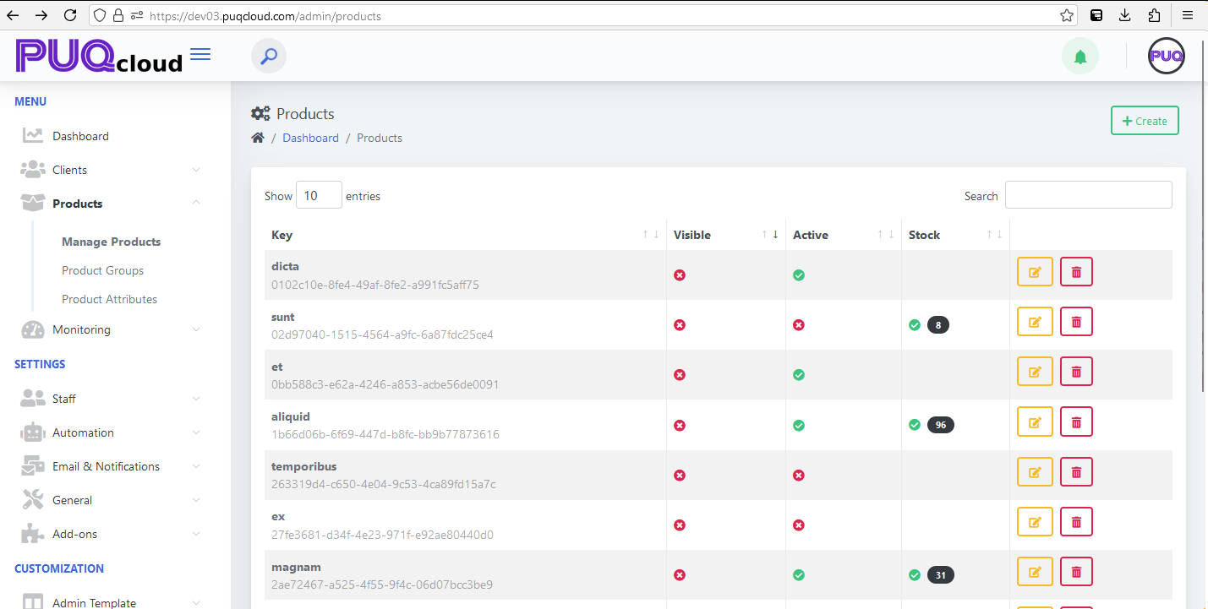Sort table by Visible column

click(x=726, y=235)
